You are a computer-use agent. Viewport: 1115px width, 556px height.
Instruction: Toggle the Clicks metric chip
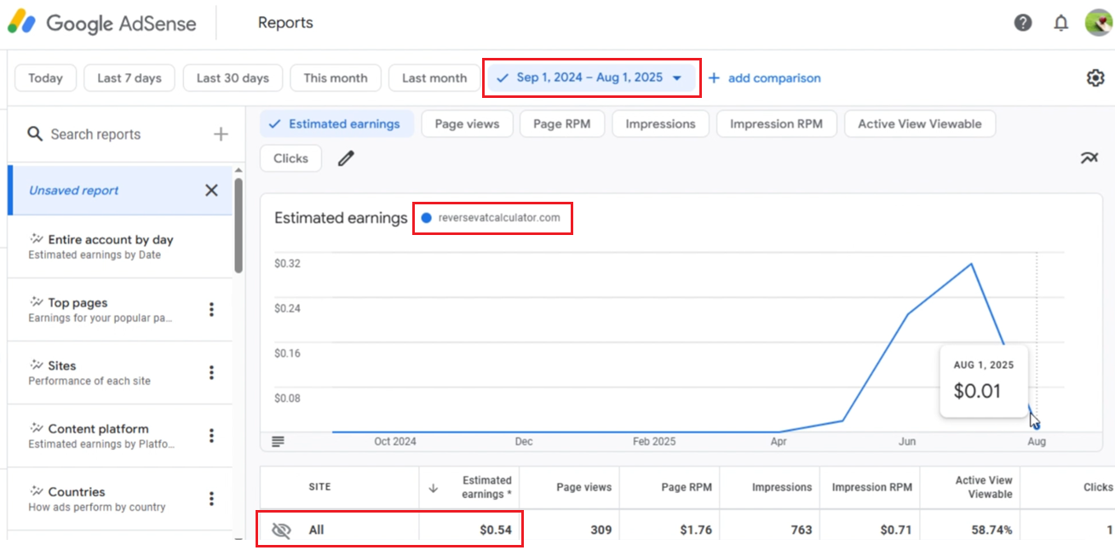pos(290,158)
